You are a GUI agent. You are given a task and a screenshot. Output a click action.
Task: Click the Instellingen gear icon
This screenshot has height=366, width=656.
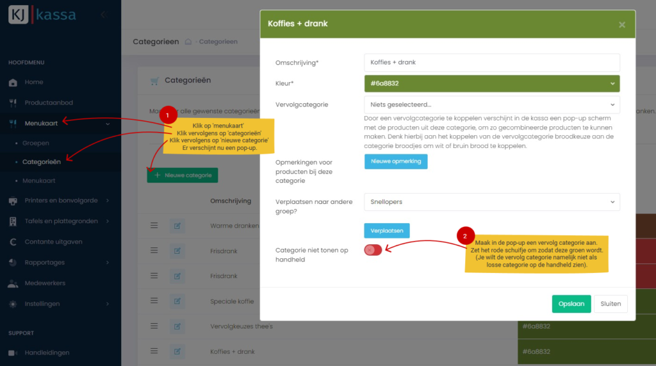[x=13, y=304]
